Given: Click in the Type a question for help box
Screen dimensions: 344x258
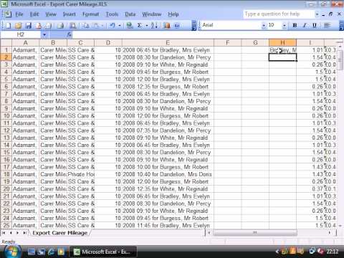Looking at the screenshot, I should 278,14.
